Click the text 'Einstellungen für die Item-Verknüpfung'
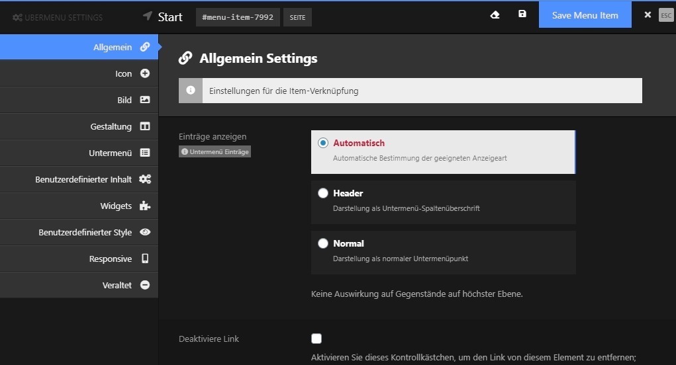The image size is (676, 365). (283, 91)
